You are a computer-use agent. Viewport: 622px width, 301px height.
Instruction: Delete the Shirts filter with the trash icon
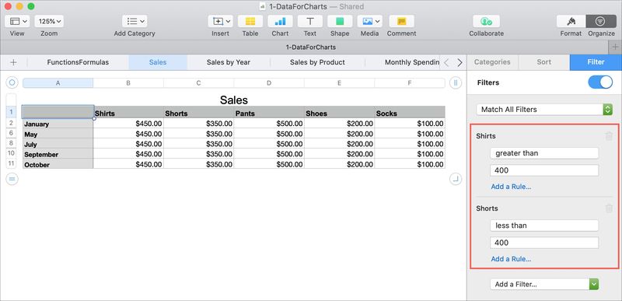[609, 136]
